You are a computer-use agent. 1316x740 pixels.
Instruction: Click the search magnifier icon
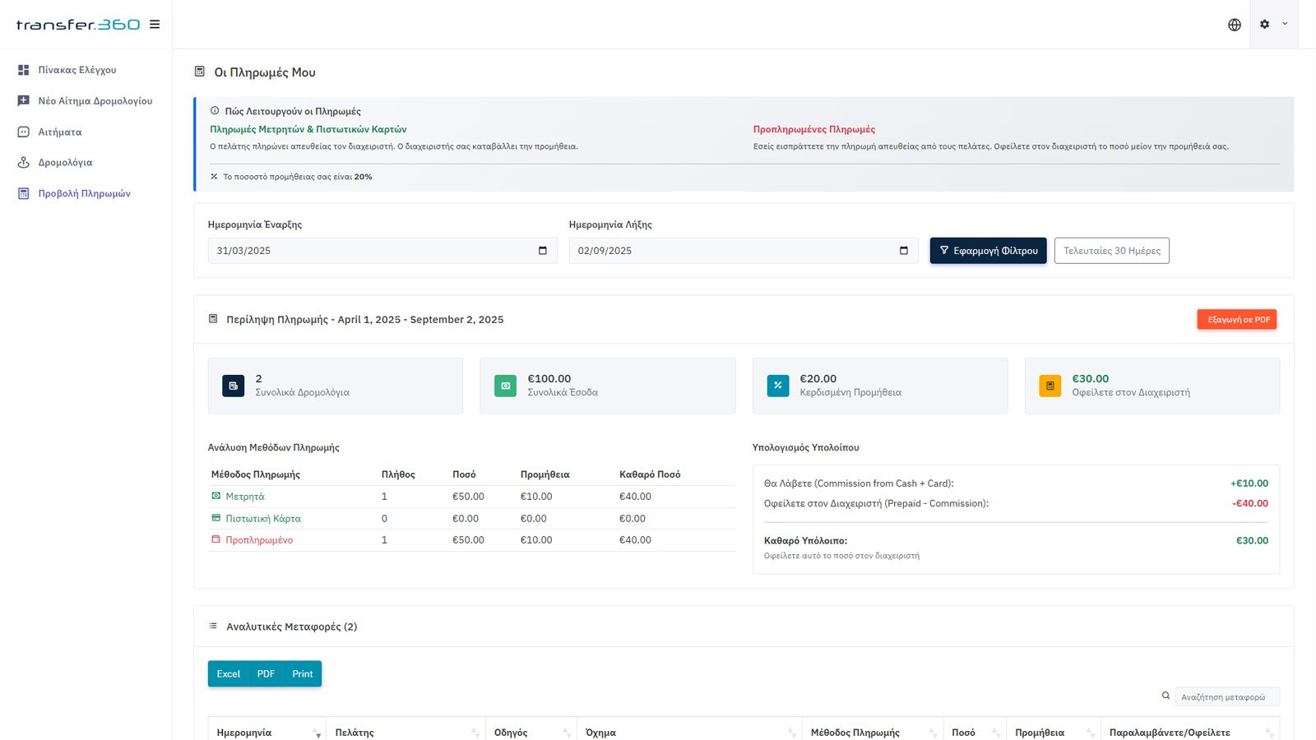(1165, 696)
